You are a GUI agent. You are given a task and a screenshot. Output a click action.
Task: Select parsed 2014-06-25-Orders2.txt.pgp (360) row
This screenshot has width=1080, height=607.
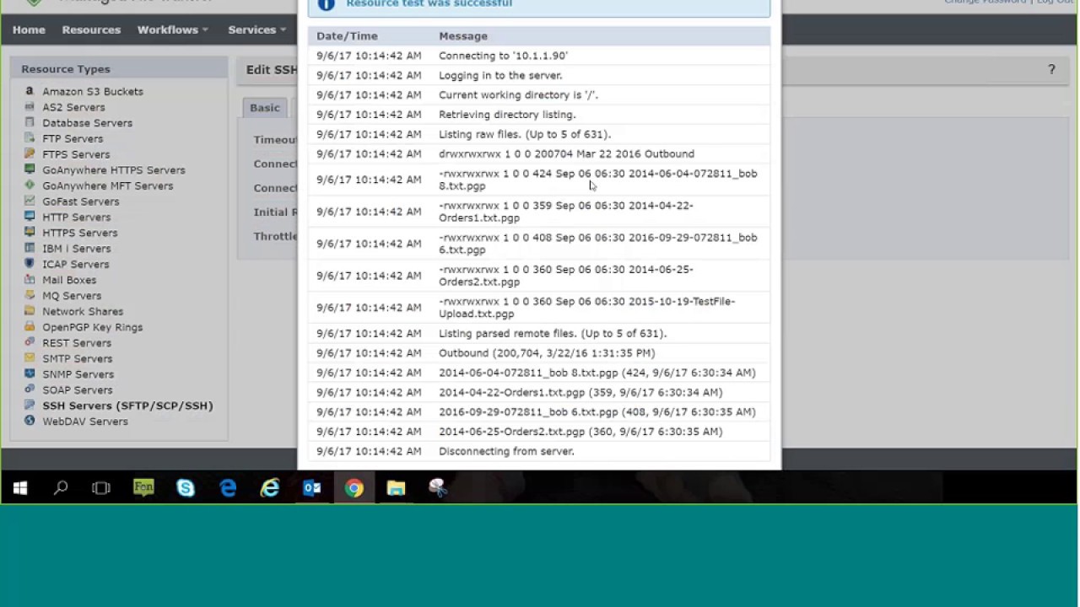[580, 432]
